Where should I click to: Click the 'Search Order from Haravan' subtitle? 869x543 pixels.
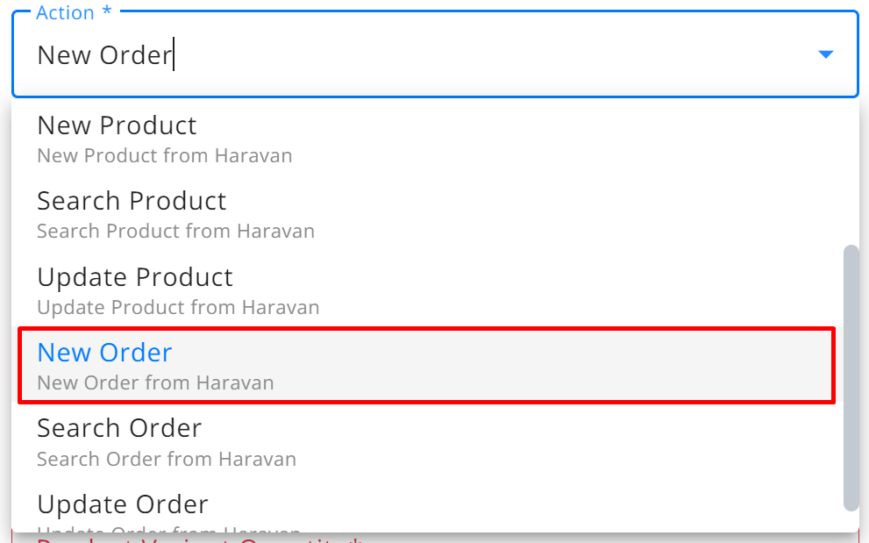167,460
